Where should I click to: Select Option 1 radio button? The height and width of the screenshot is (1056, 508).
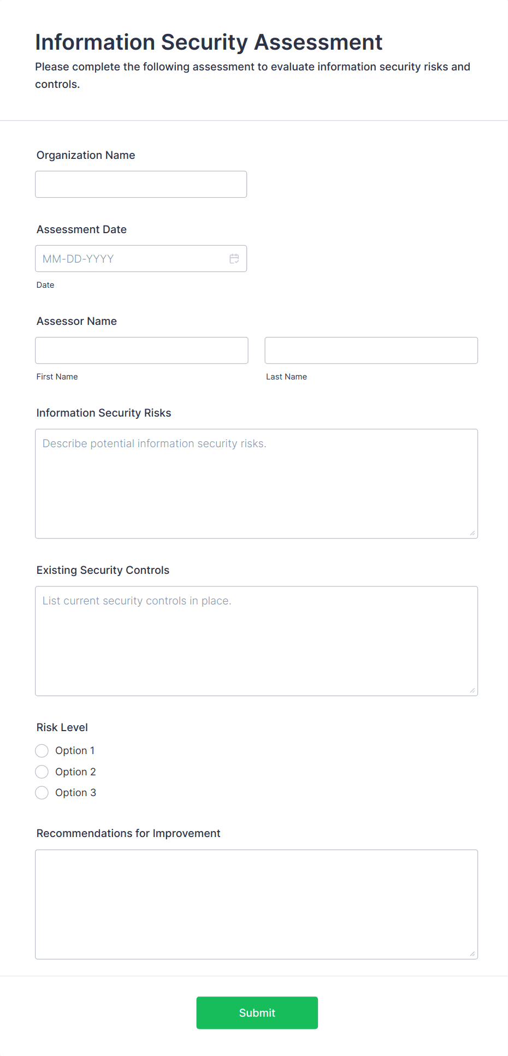42,751
